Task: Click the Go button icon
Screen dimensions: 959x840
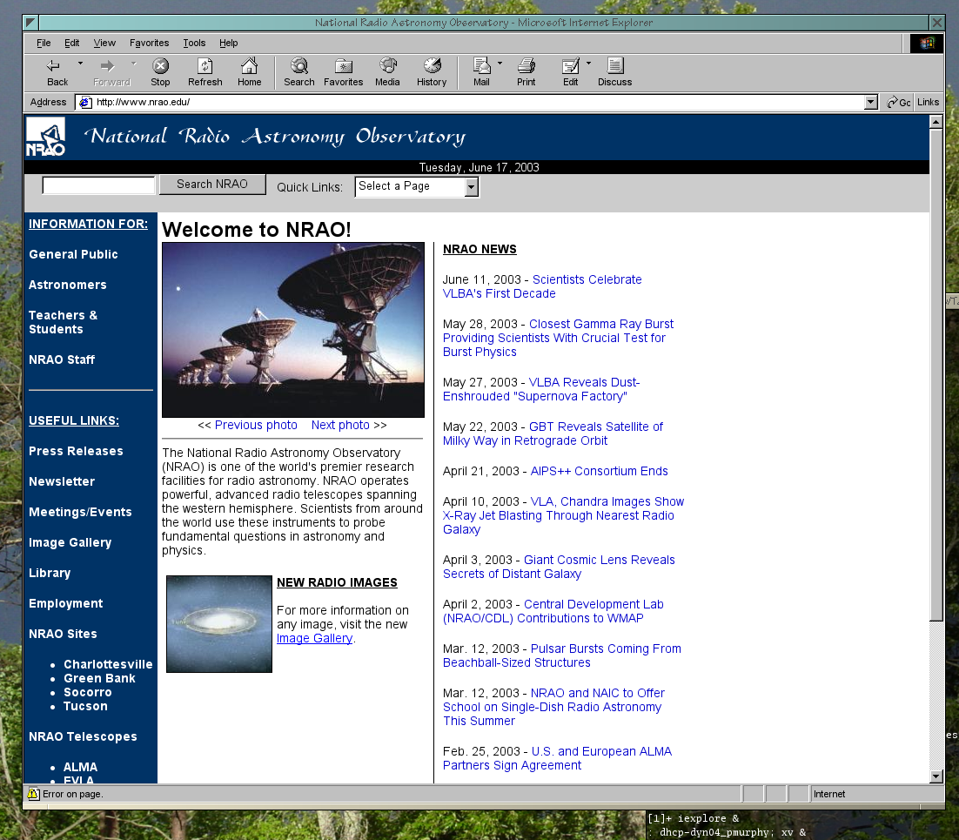Action: pyautogui.click(x=898, y=102)
